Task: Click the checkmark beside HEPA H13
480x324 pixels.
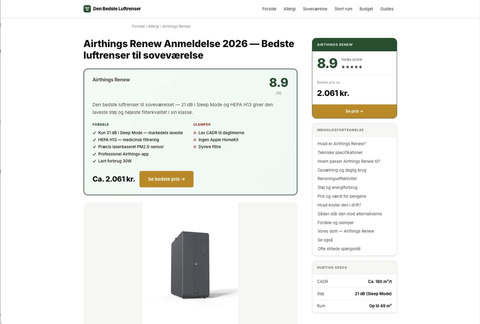Action: click(x=94, y=140)
